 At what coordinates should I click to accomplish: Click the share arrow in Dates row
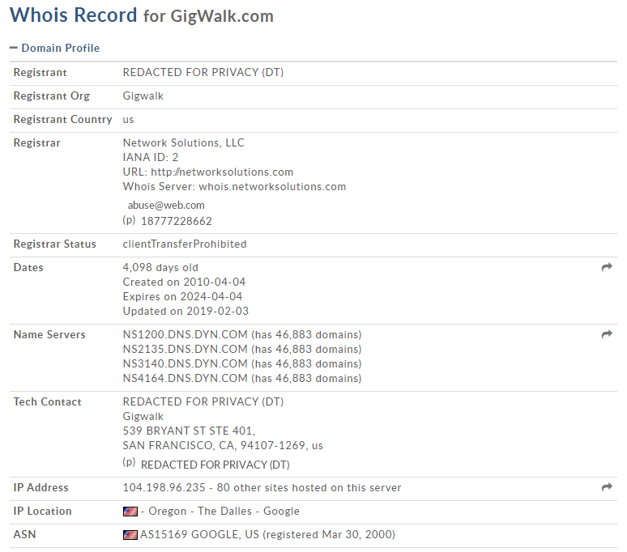click(607, 267)
